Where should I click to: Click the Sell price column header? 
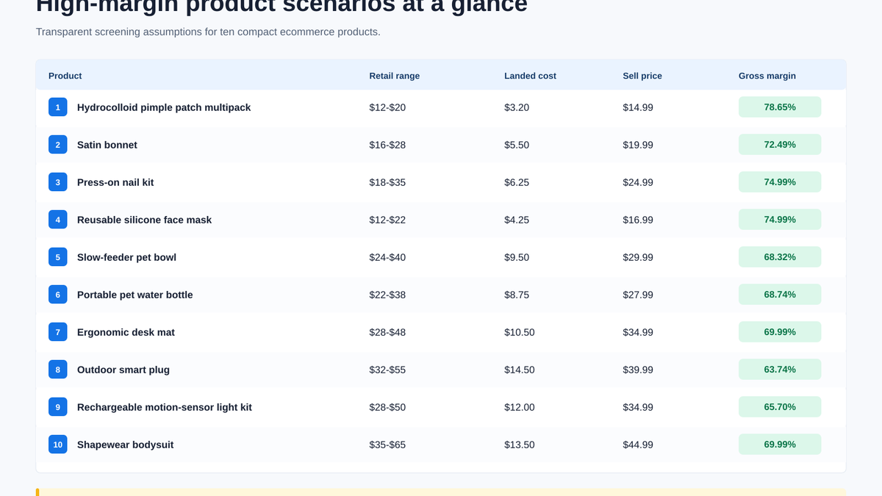[642, 76]
